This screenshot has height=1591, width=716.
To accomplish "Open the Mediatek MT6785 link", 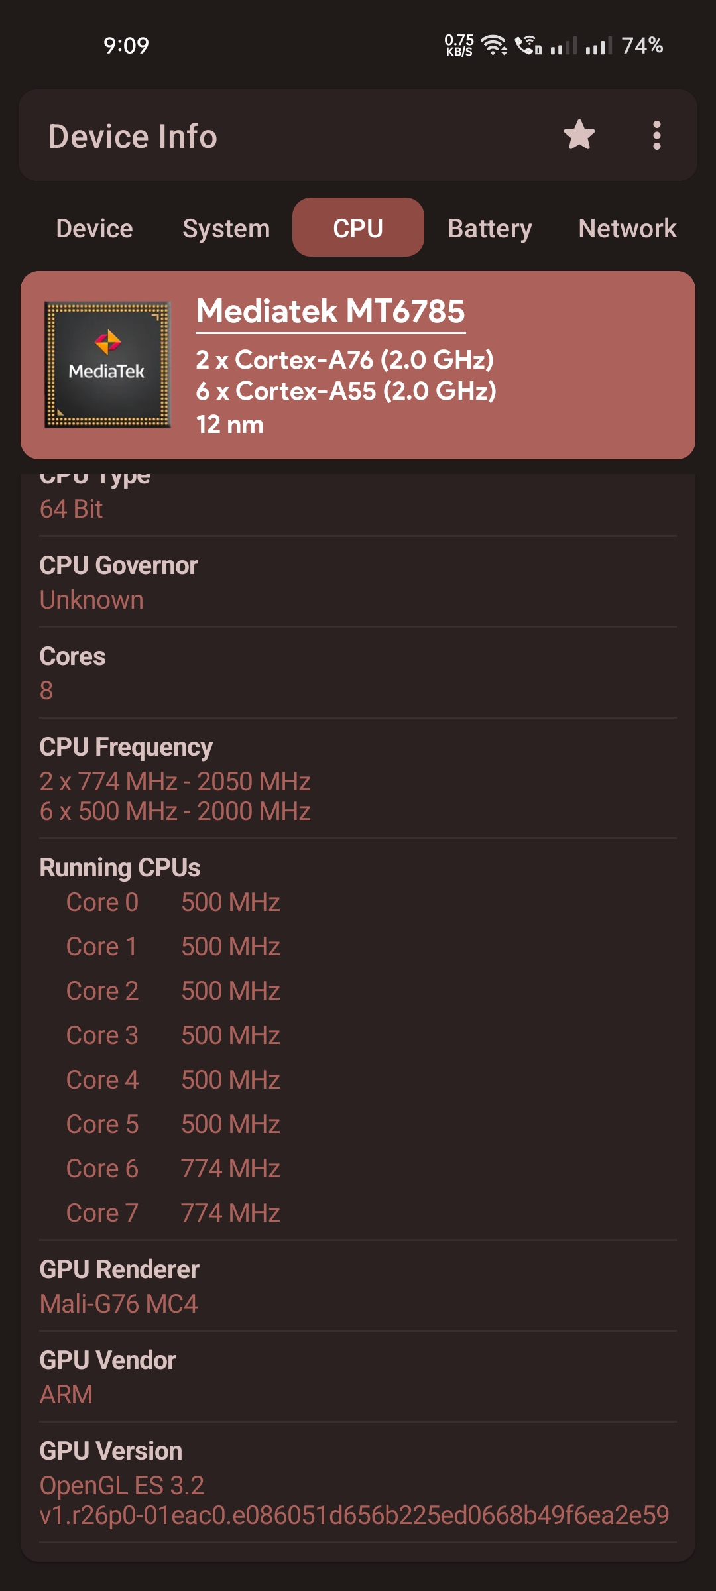I will click(331, 312).
